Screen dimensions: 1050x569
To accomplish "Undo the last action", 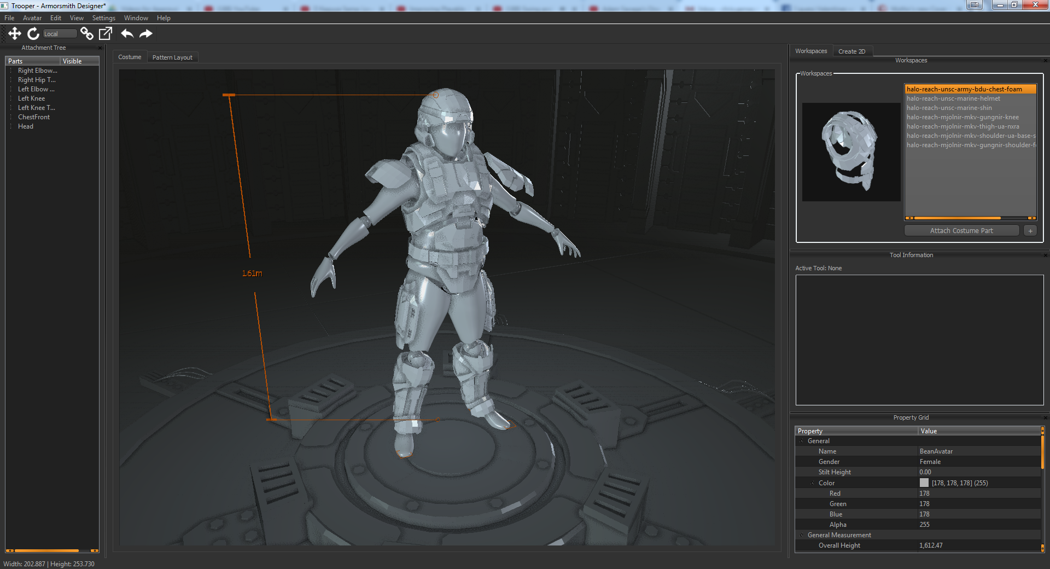I will pyautogui.click(x=127, y=34).
